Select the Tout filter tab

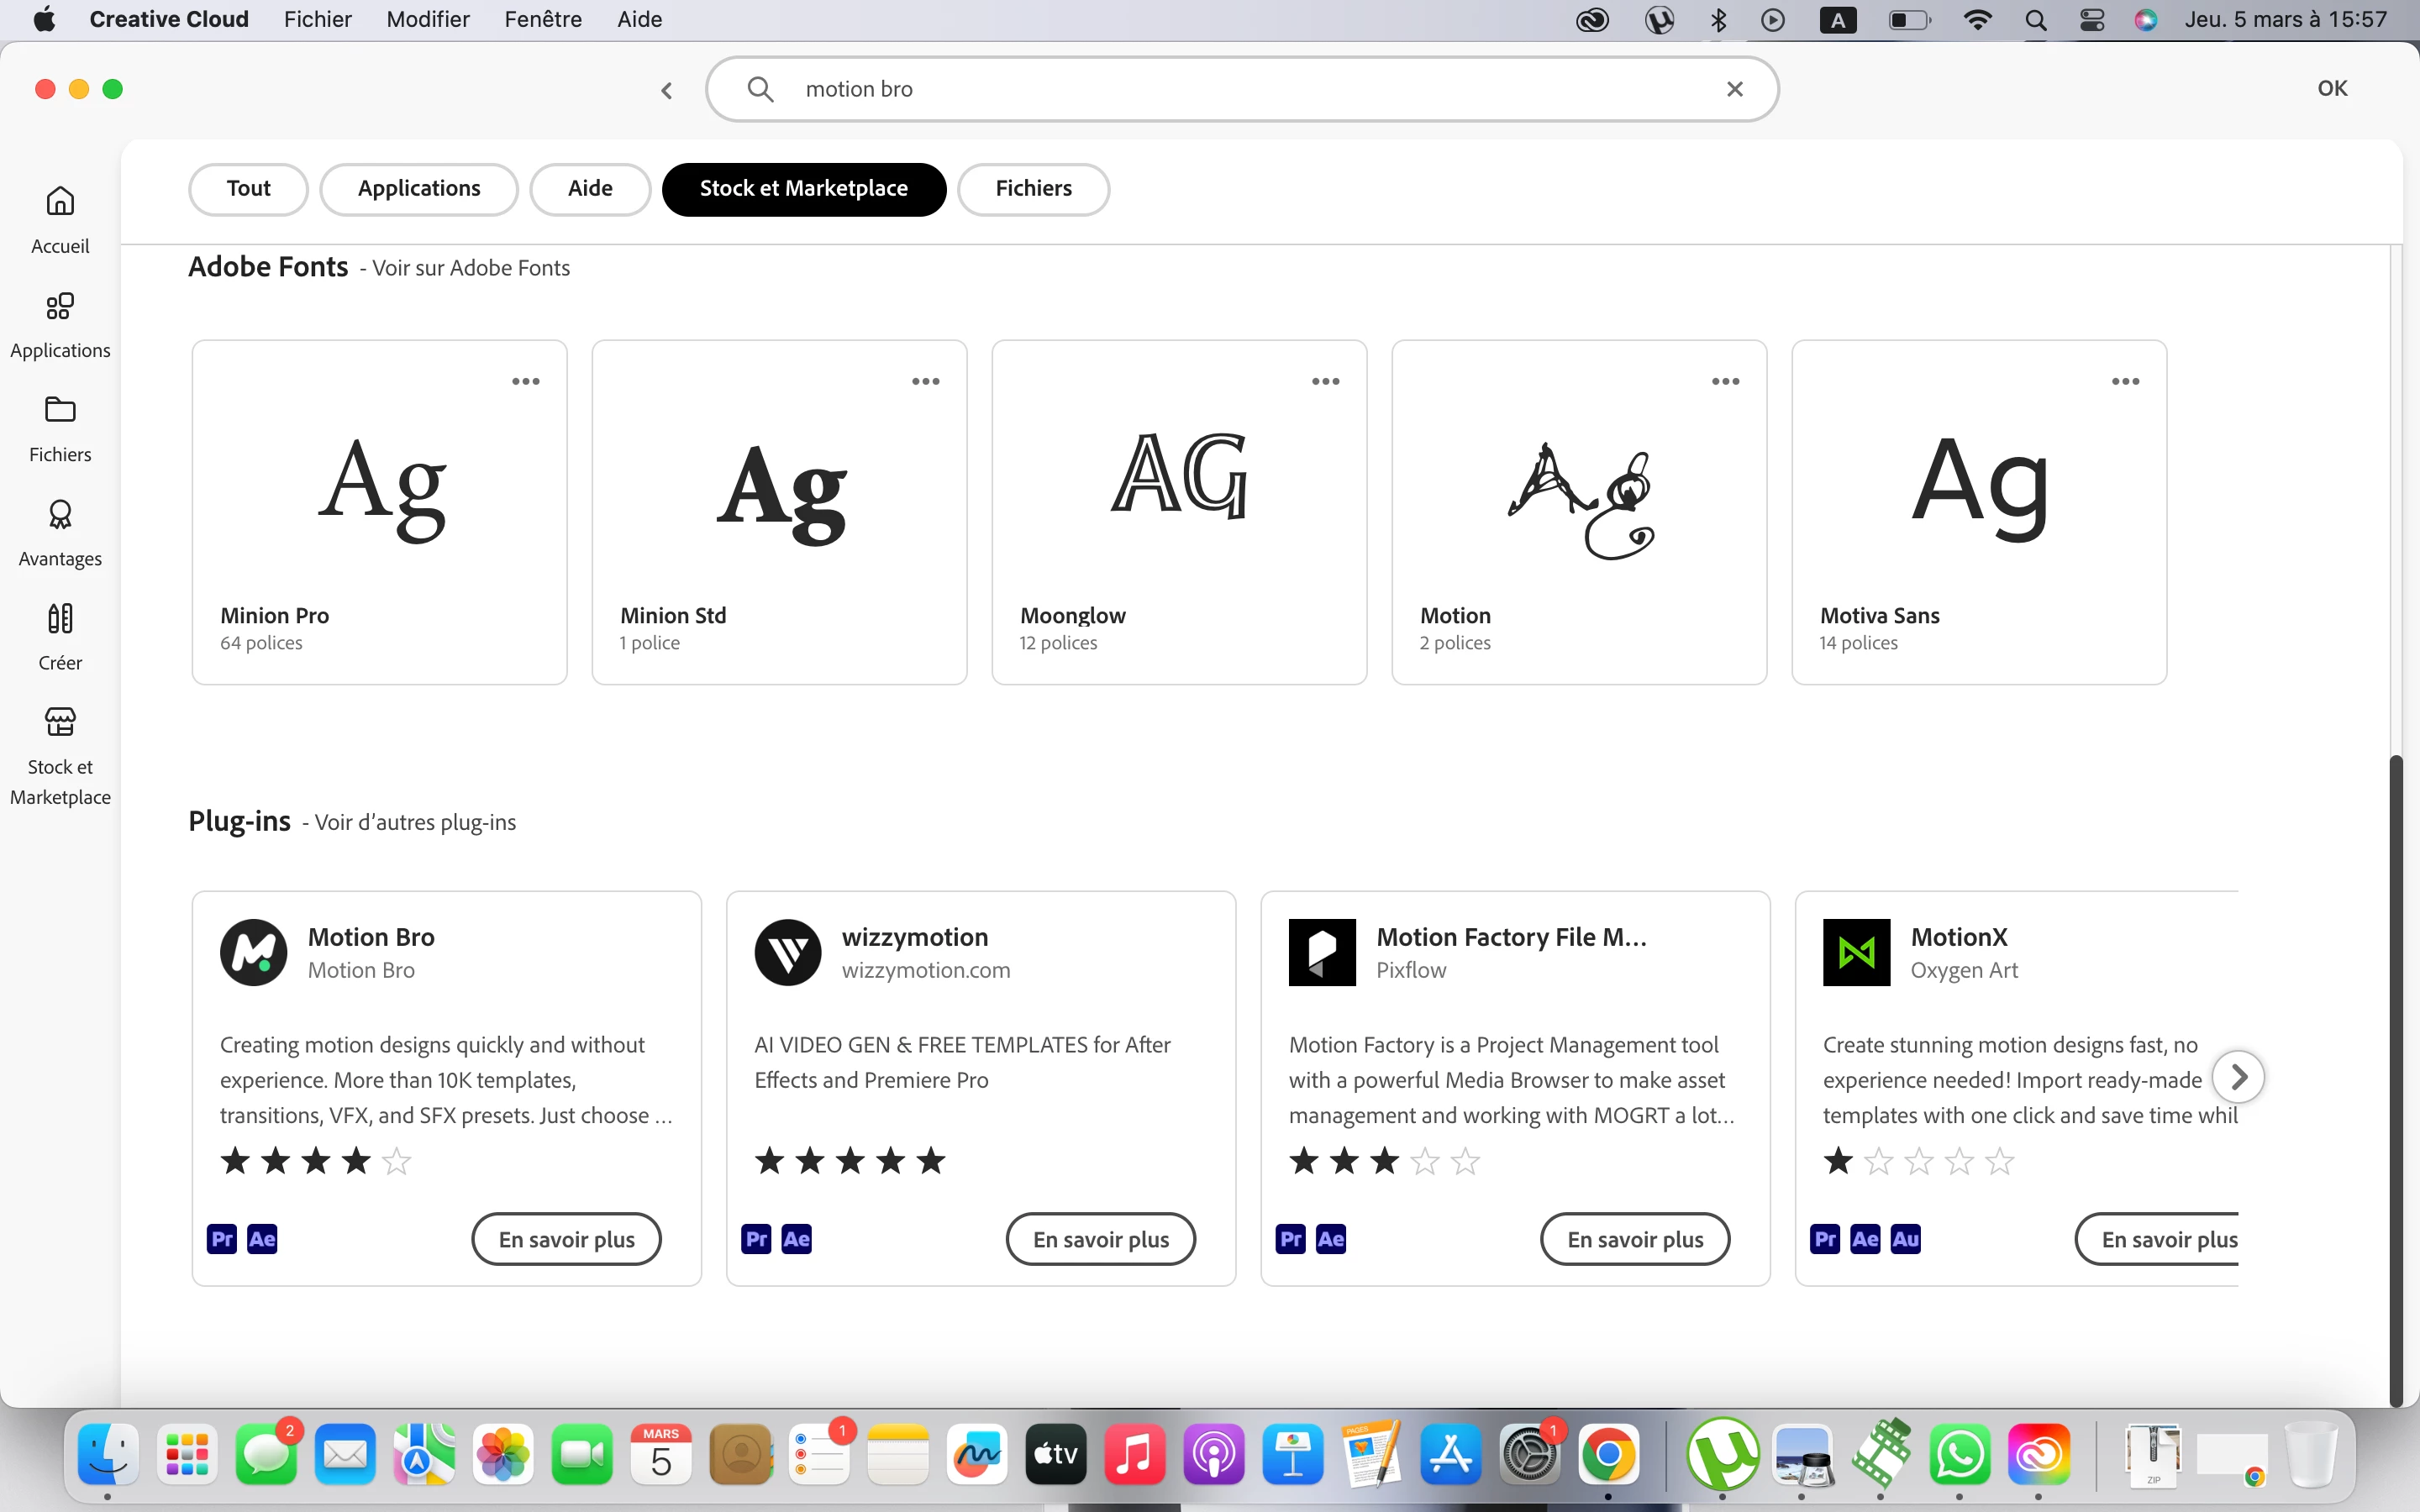248,189
